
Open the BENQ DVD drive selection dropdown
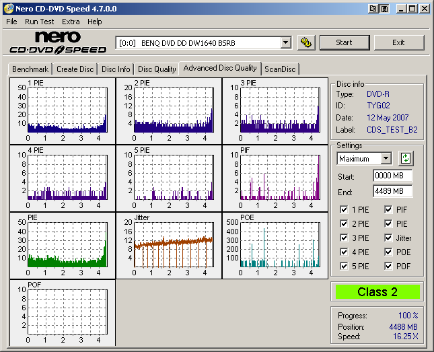coord(285,43)
